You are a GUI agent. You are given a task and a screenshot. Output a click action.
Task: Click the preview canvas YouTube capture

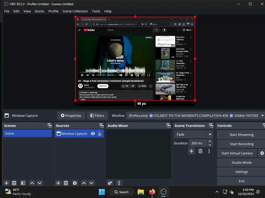coord(135,59)
